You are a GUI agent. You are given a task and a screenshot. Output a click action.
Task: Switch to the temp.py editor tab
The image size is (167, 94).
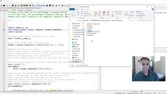click(x=5, y=10)
